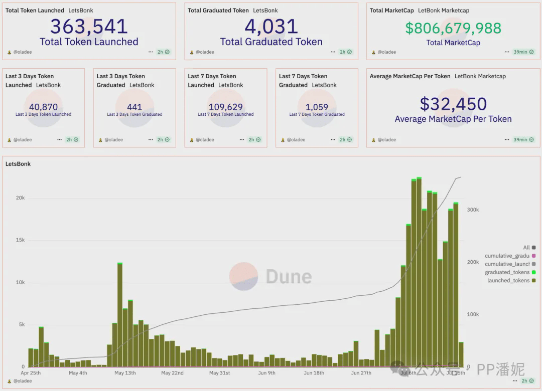The width and height of the screenshot is (542, 391).
Task: Click author avatar on Average MarketCap card
Action: [374, 140]
